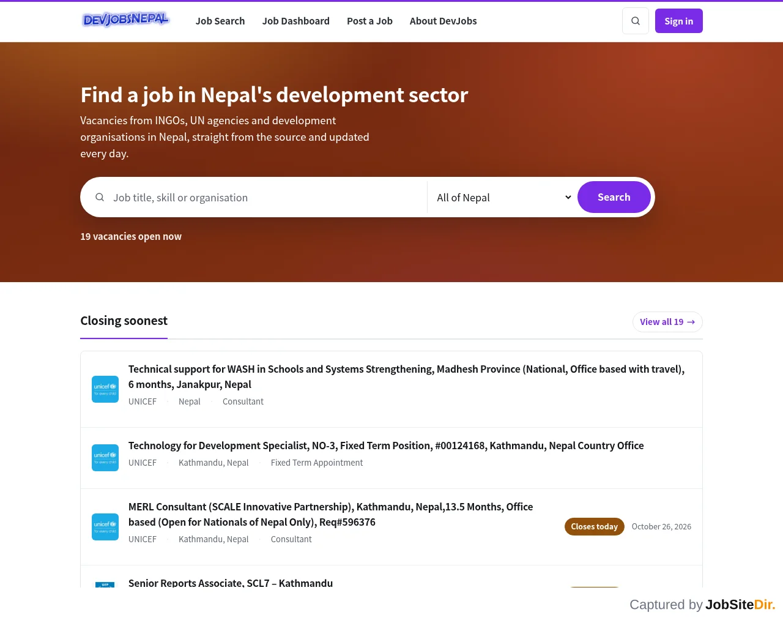The height and width of the screenshot is (623, 783).
Task: Click the purple Search button
Action: click(614, 197)
